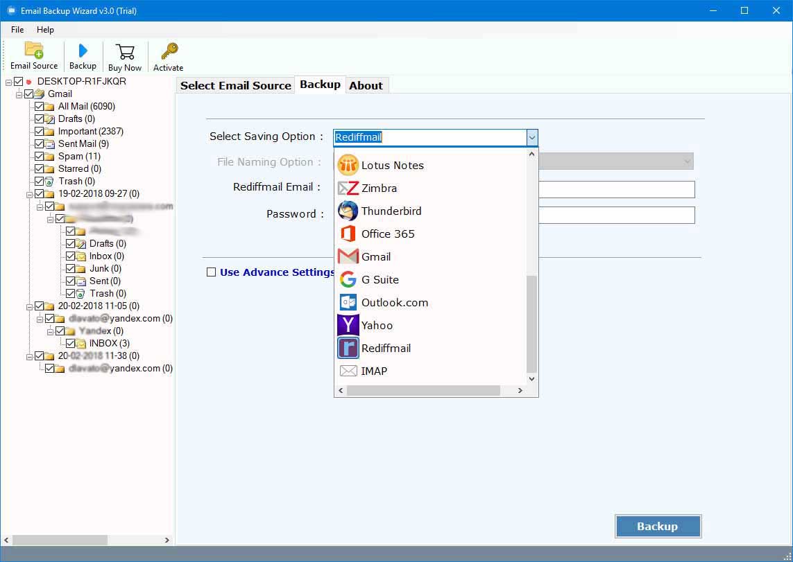Uncheck the Starred (0) checkbox
This screenshot has width=793, height=562.
(x=39, y=168)
